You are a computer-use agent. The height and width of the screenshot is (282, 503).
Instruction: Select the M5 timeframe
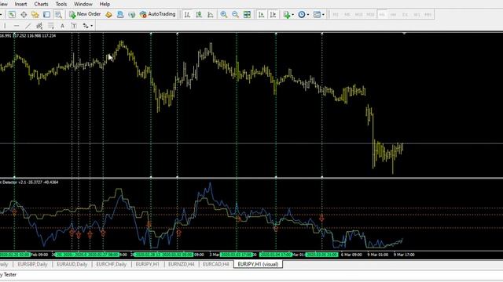point(347,15)
